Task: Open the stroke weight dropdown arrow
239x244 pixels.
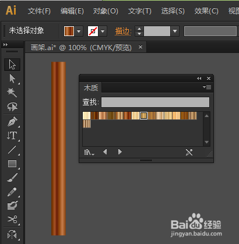Action: point(175,31)
